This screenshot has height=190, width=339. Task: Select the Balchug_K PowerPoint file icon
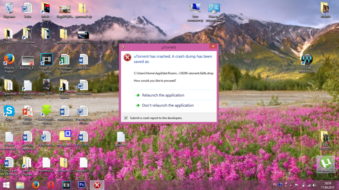coord(28,62)
